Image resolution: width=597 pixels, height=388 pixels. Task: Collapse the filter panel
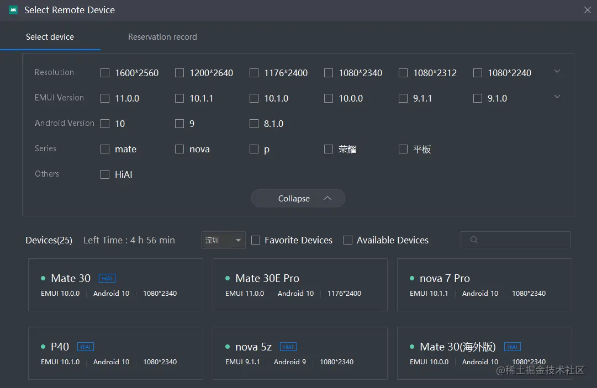coord(298,198)
